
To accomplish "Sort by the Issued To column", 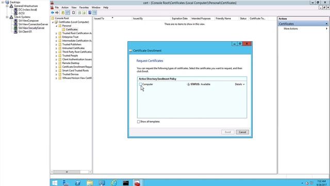I will pos(112,19).
